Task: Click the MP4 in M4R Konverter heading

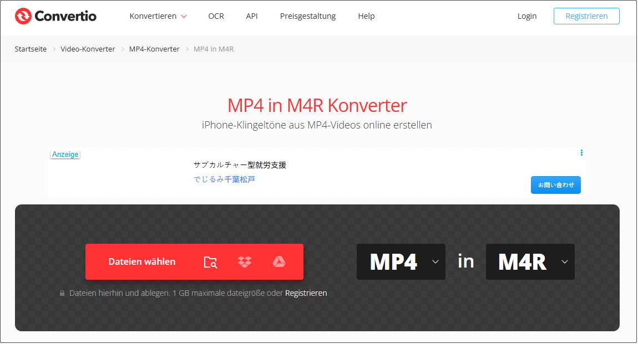Action: tap(317, 106)
